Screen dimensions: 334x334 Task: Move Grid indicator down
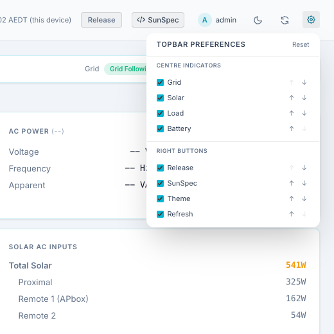pyautogui.click(x=304, y=82)
